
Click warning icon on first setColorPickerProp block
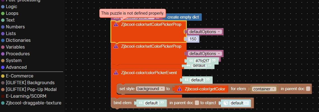pos(116,24)
